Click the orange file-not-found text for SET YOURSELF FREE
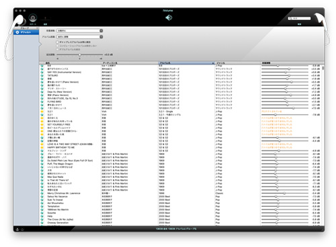The image size is (336, 247). click(x=277, y=125)
